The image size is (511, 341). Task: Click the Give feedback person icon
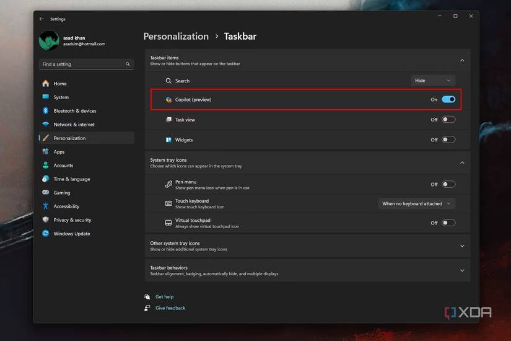(147, 308)
